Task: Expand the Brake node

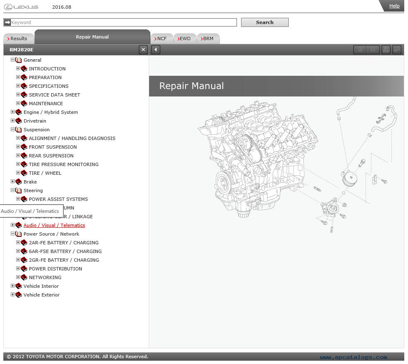Action: (12, 181)
